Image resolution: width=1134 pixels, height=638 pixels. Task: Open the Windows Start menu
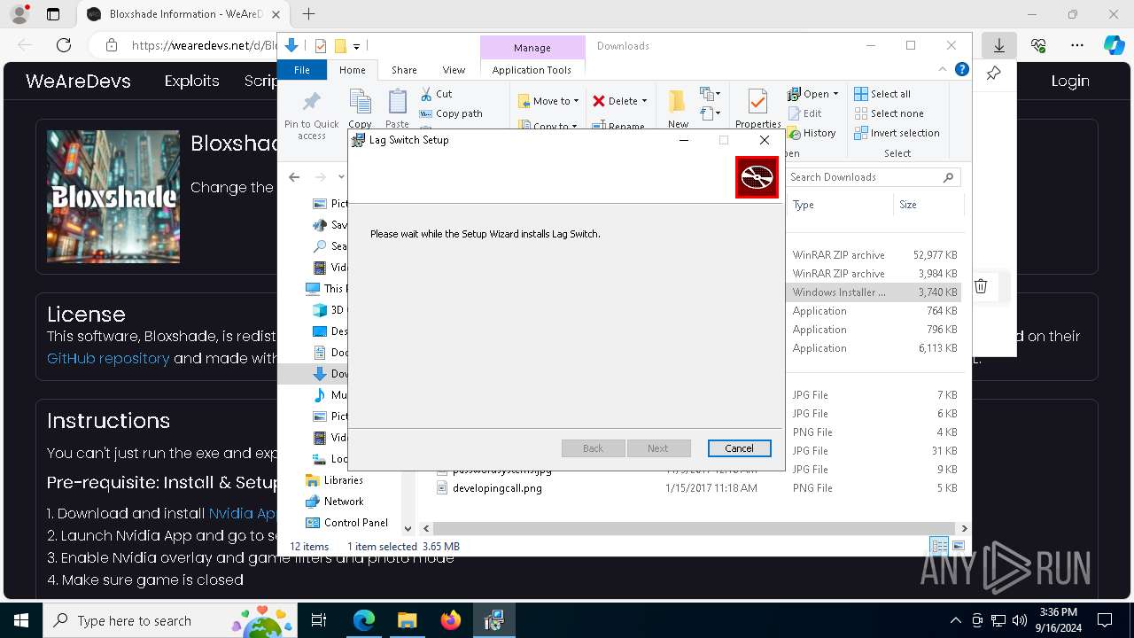point(21,620)
